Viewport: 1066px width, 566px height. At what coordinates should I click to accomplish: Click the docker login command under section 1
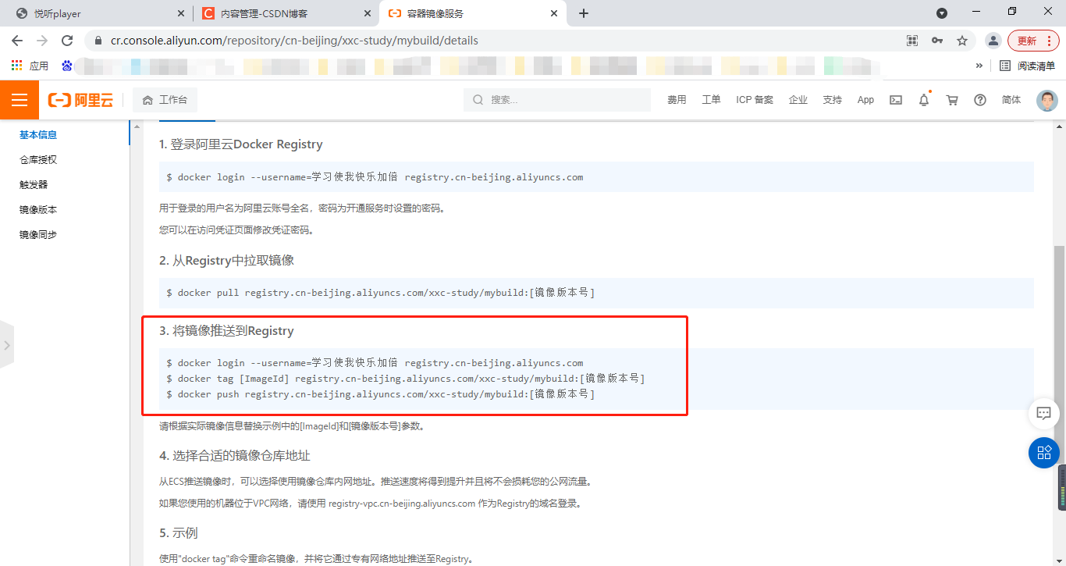click(375, 177)
